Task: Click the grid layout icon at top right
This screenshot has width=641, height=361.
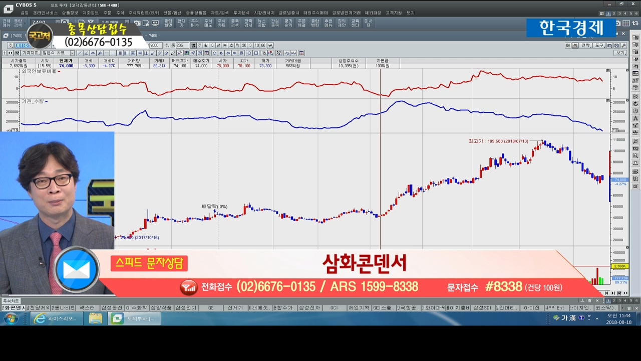Action: click(x=626, y=23)
